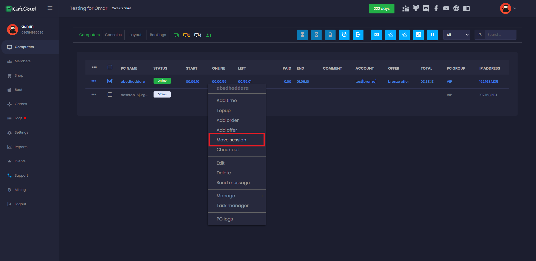Open the YouTube icon in header
This screenshot has width=536, height=261.
(446, 8)
